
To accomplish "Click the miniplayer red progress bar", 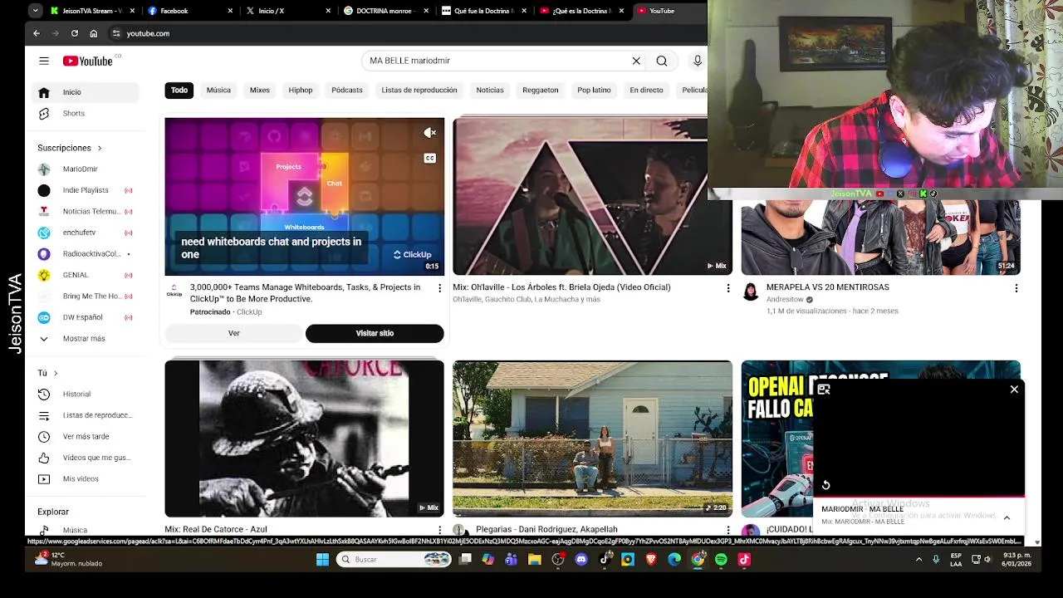I will point(918,497).
